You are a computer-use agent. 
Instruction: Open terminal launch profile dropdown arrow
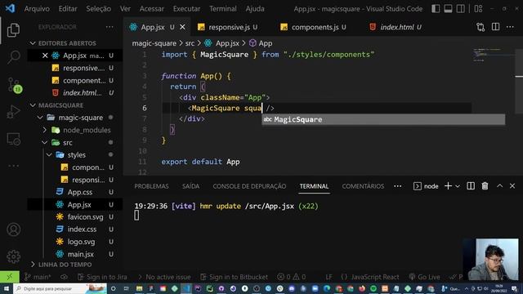click(x=458, y=186)
